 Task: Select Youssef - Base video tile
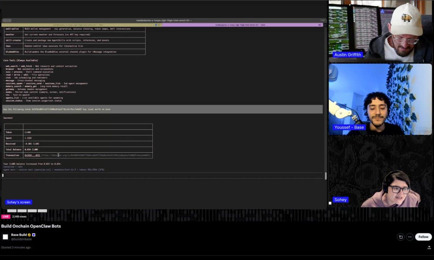[x=380, y=99]
